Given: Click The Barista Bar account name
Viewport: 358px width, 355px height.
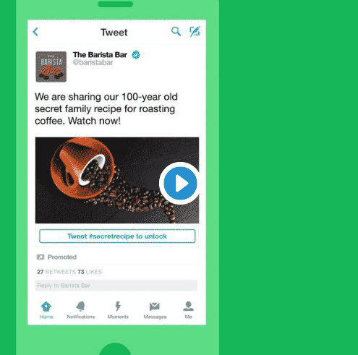Looking at the screenshot, I should click(x=100, y=55).
